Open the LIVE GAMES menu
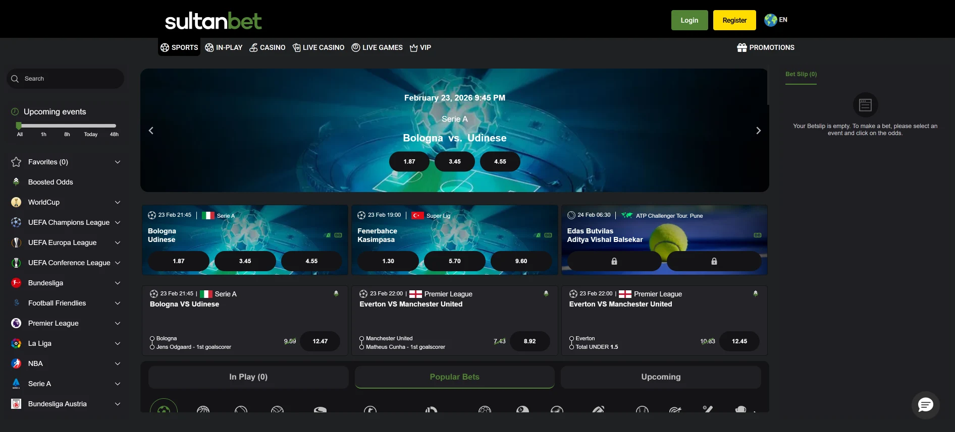The width and height of the screenshot is (955, 432). click(377, 47)
